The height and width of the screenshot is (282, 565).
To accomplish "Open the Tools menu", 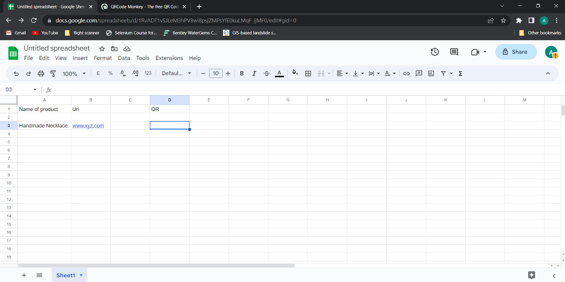I will (x=143, y=58).
